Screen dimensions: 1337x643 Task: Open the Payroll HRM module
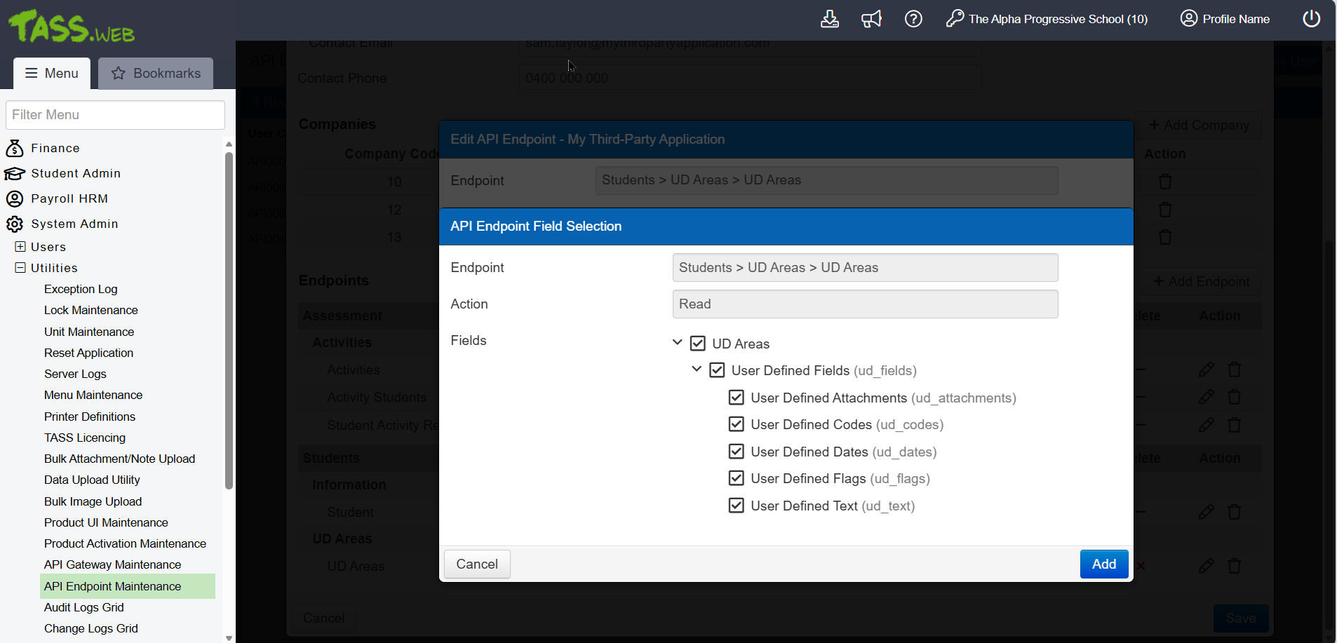pos(69,198)
